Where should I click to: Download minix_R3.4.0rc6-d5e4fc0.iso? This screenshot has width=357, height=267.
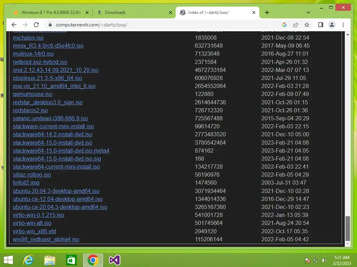[x=48, y=46]
